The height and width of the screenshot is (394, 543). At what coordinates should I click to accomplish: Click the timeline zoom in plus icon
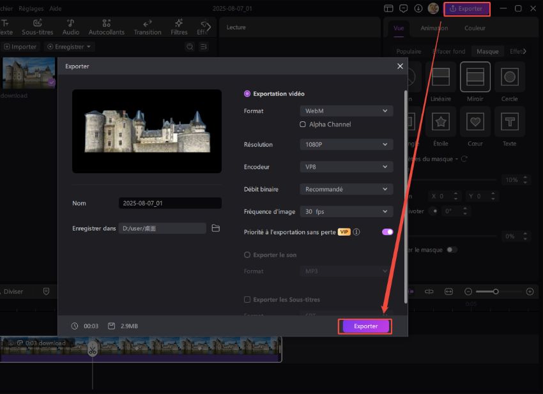coord(530,292)
